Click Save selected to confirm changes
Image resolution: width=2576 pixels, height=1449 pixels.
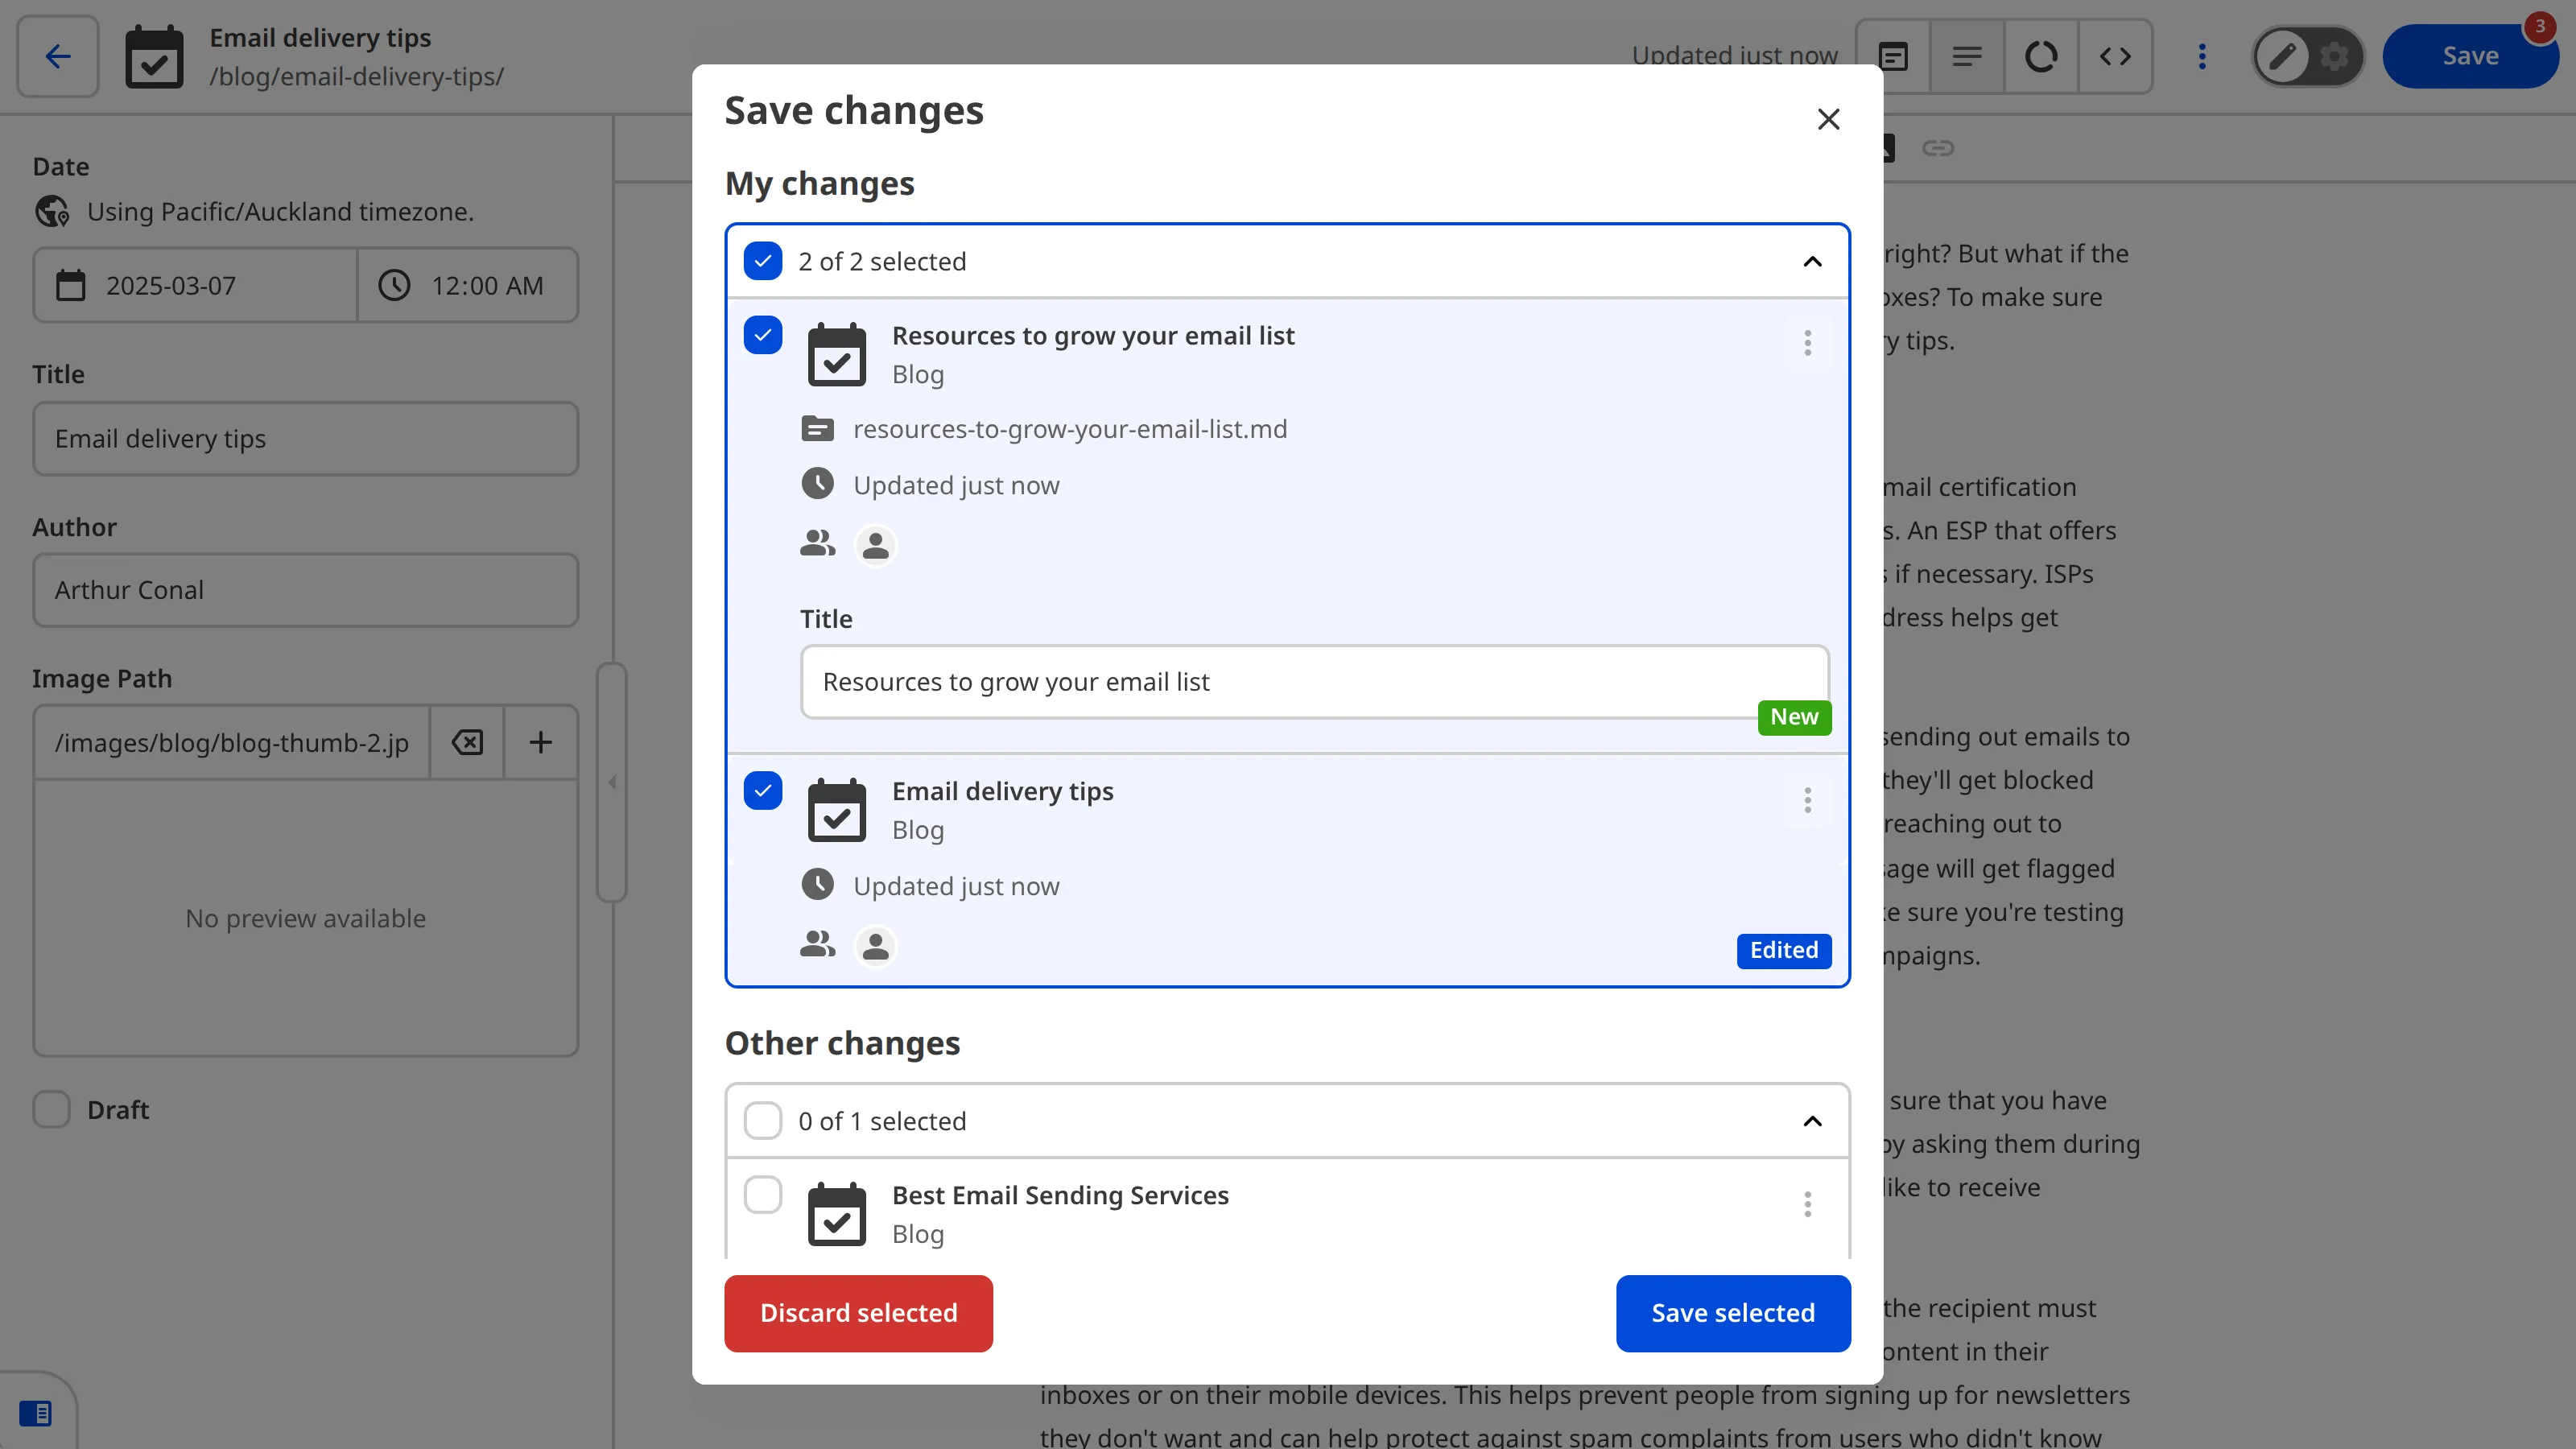(x=1733, y=1313)
